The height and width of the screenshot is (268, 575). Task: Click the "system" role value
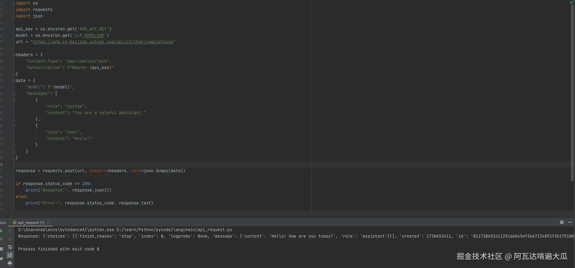tap(75, 106)
